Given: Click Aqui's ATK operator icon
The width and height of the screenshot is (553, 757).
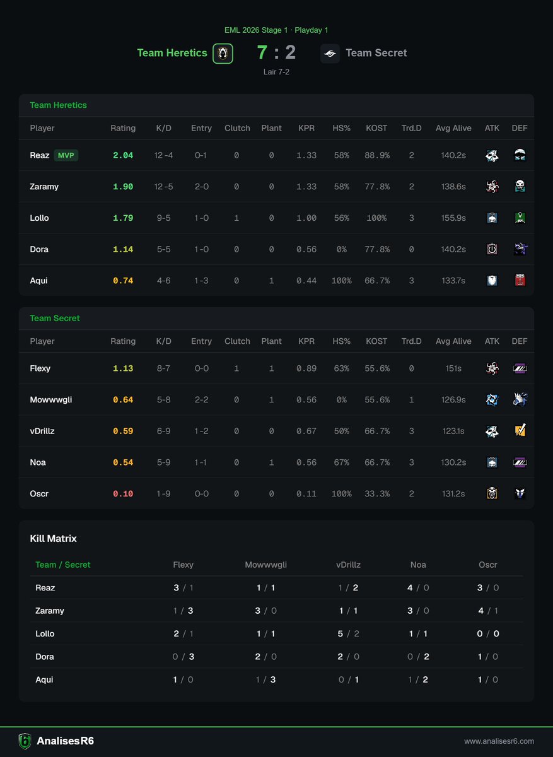Looking at the screenshot, I should pyautogui.click(x=492, y=281).
